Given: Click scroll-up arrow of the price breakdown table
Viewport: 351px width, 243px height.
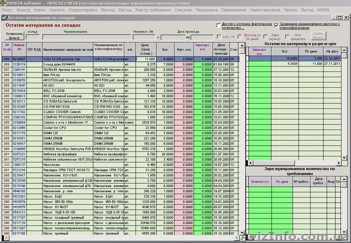Looking at the screenshot, I should click(344, 50).
